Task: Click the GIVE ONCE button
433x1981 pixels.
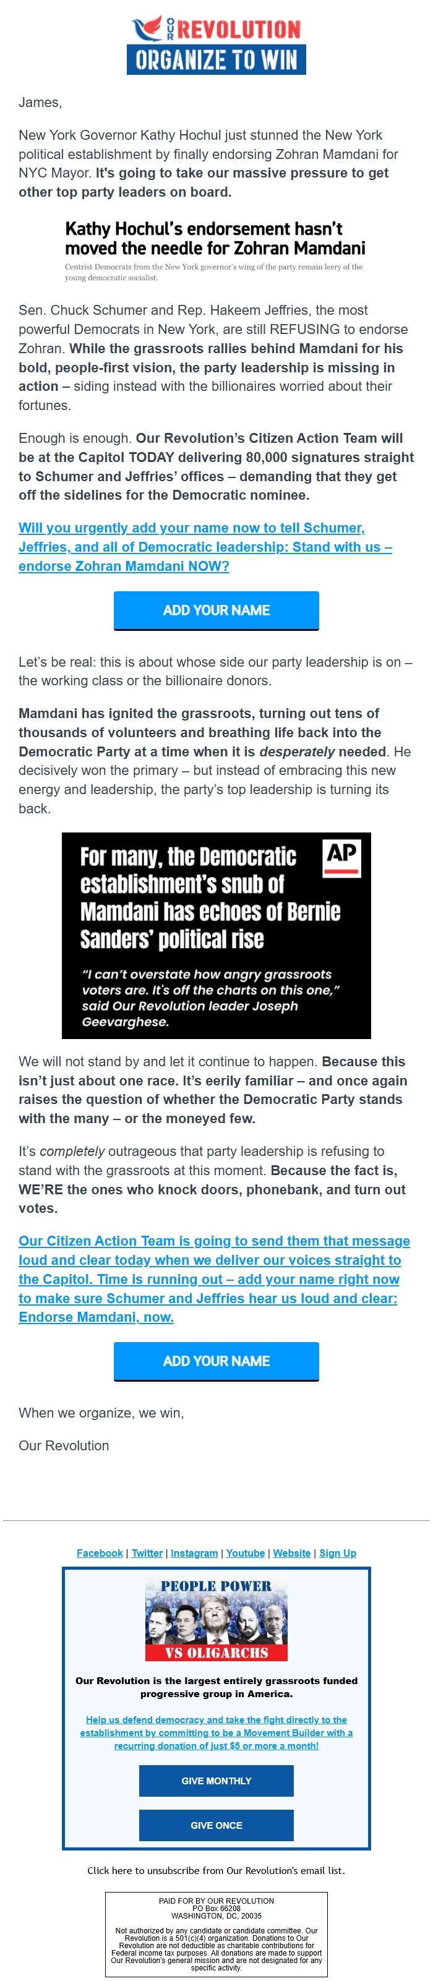Action: pyautogui.click(x=216, y=1826)
